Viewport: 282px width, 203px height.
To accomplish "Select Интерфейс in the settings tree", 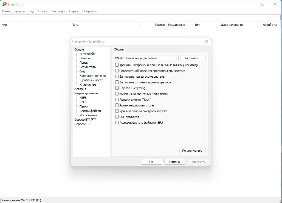I will click(87, 54).
